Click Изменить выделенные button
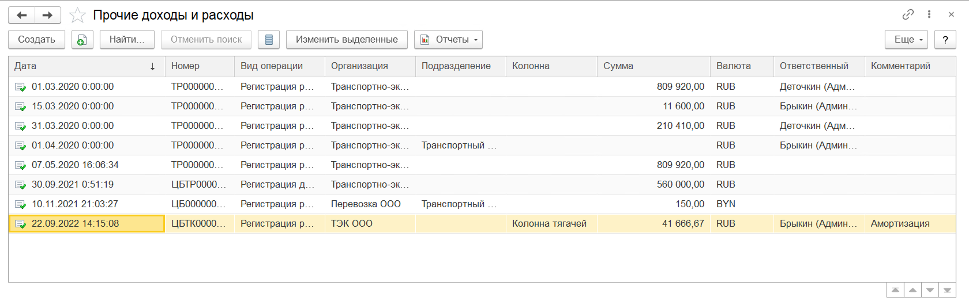 coord(347,40)
